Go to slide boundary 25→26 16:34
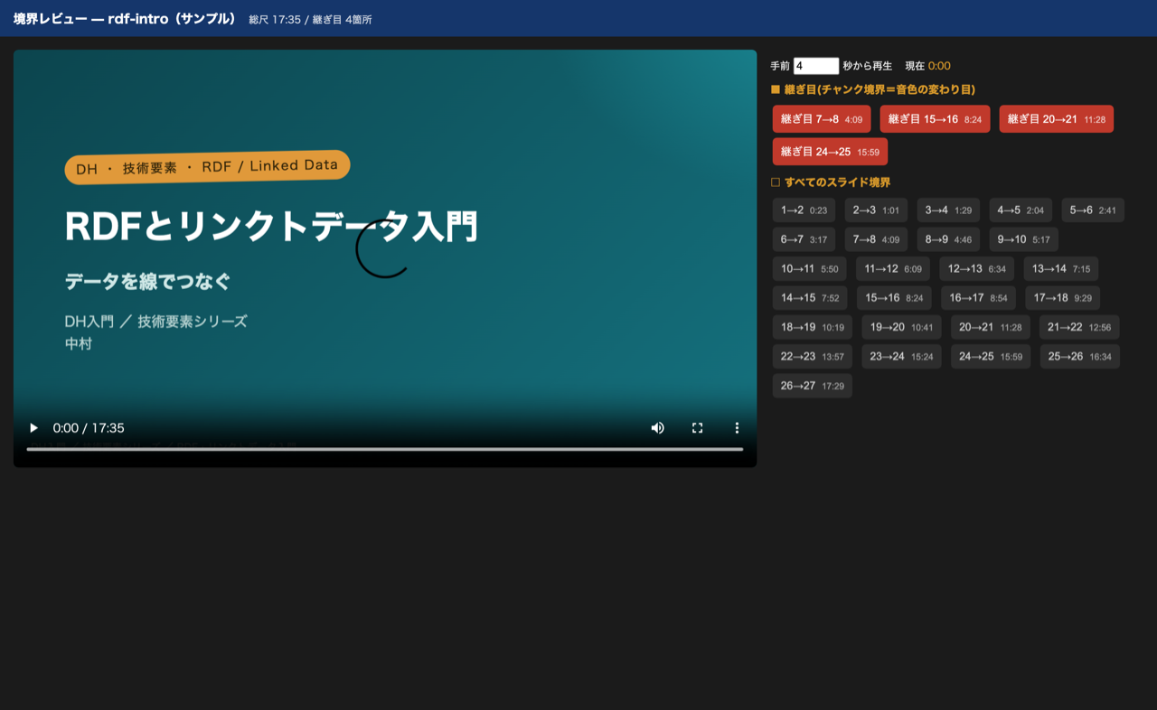1157x710 pixels. [x=1079, y=356]
